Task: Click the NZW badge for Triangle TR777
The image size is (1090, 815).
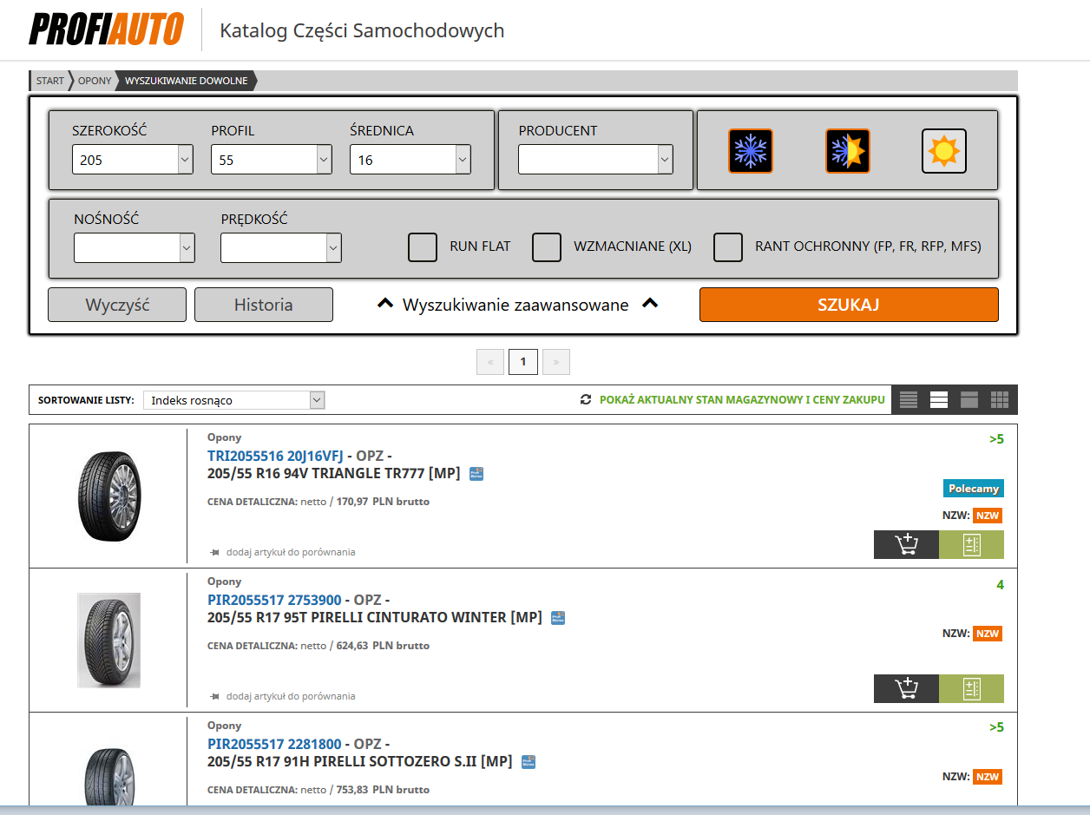Action: [x=988, y=516]
